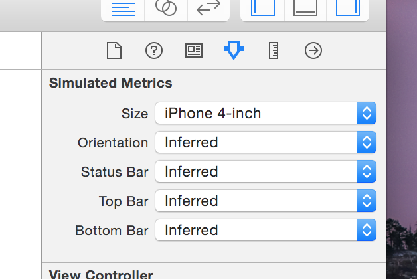Choose a Top Bar option
The image size is (417, 279).
click(x=266, y=201)
